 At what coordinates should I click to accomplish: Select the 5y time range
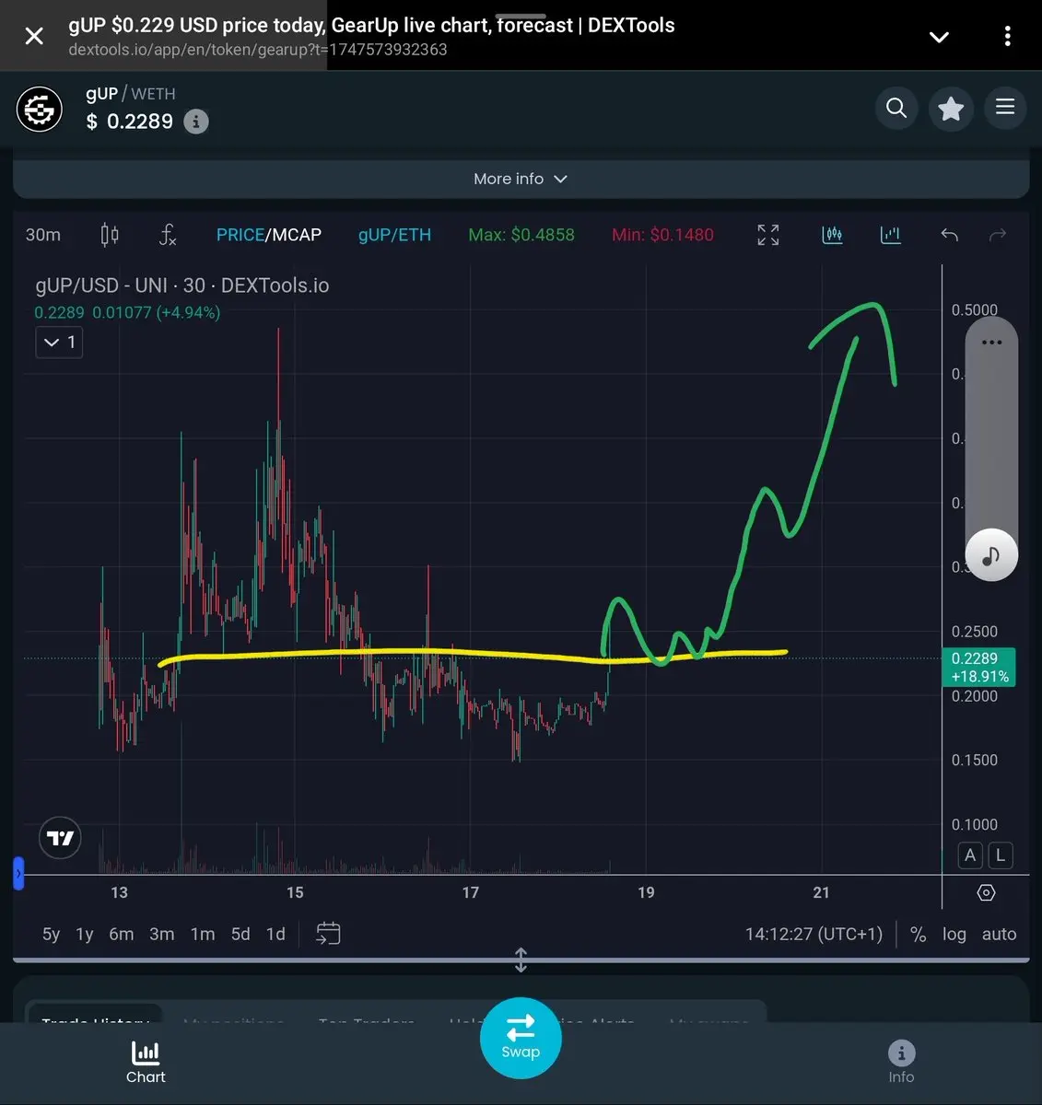[x=51, y=934]
